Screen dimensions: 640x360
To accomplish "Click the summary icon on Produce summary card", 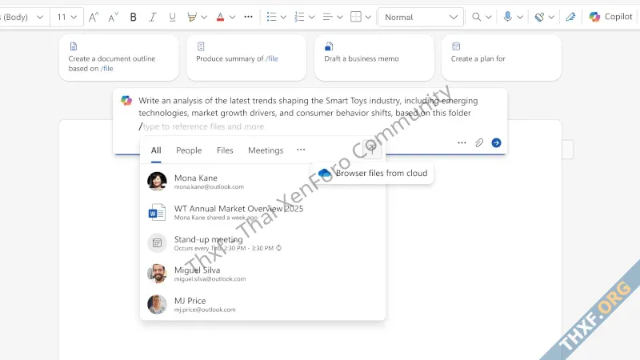I will pyautogui.click(x=201, y=46).
